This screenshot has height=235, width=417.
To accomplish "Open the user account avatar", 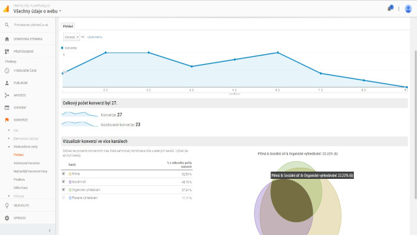I will tap(409, 8).
